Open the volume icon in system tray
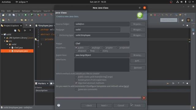Viewport: 196px width, 110px height. 182,2
